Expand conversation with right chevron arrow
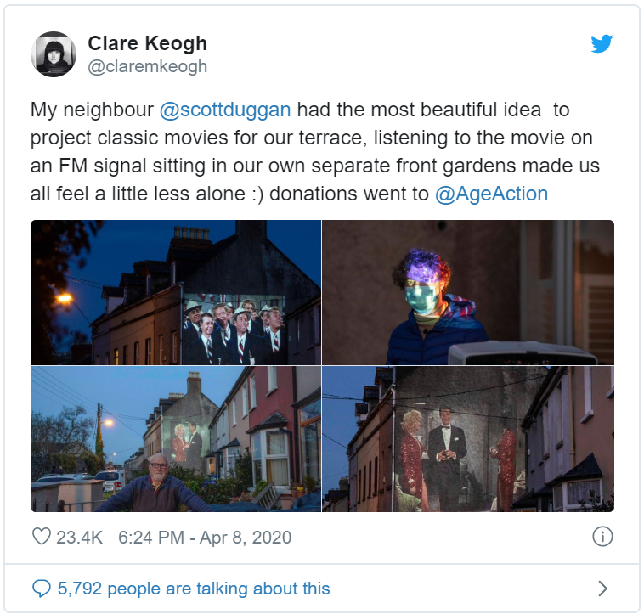The height and width of the screenshot is (614, 644). click(602, 589)
